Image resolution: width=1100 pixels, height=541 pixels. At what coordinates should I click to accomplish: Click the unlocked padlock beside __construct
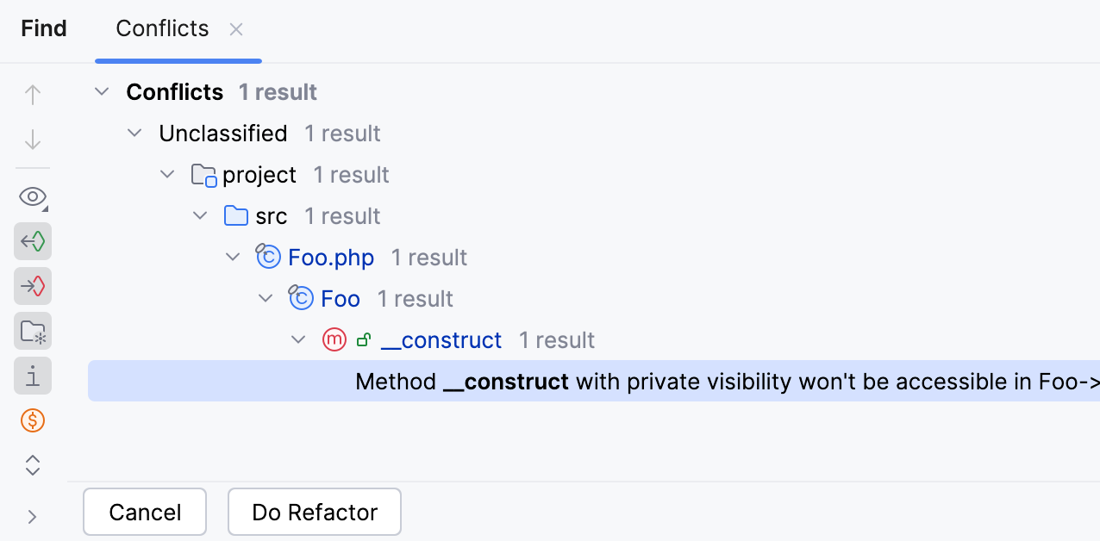point(364,339)
